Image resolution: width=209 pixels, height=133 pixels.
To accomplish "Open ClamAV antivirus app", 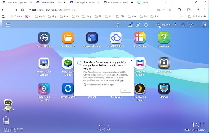I will (x=164, y=89).
